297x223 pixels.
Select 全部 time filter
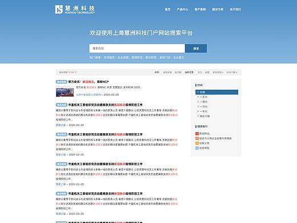coord(216,92)
